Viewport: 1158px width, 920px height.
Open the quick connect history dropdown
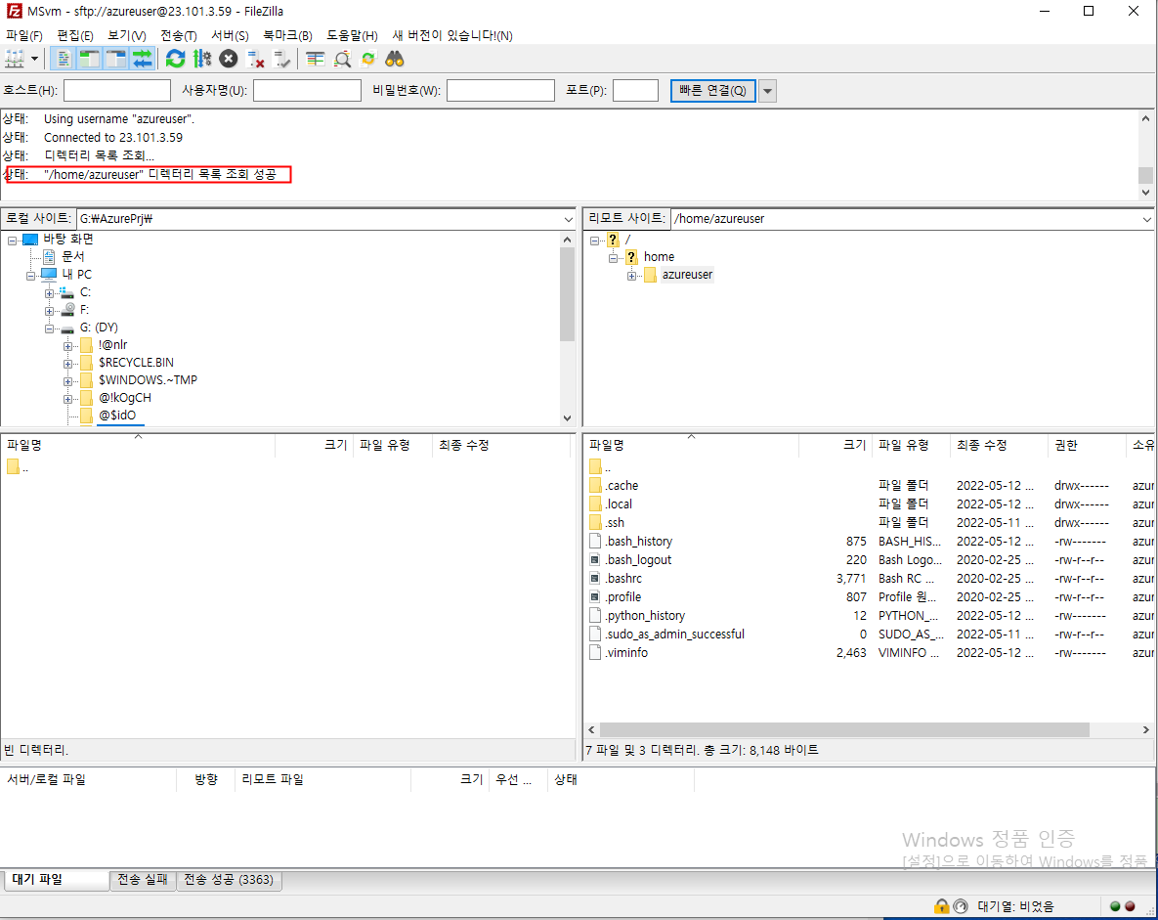point(767,91)
